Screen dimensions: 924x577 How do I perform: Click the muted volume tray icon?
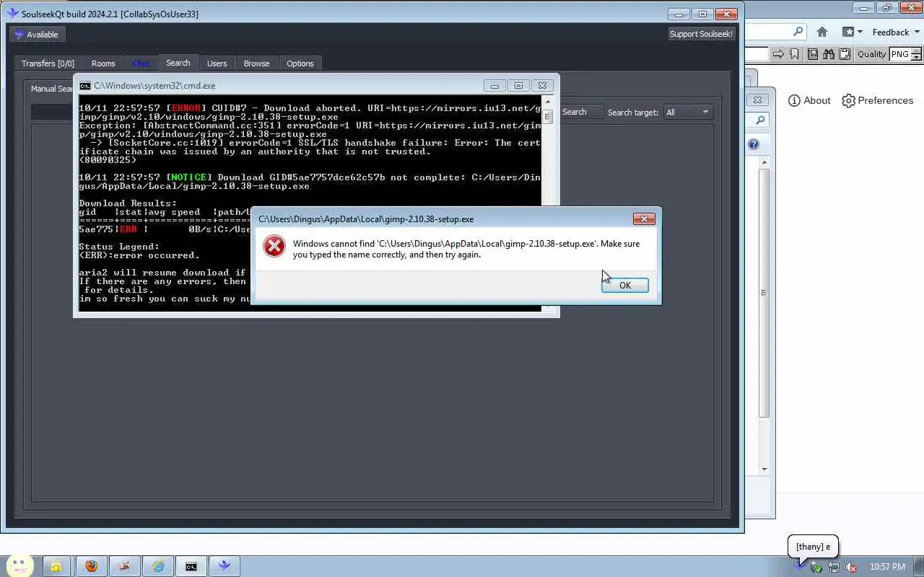click(x=851, y=568)
